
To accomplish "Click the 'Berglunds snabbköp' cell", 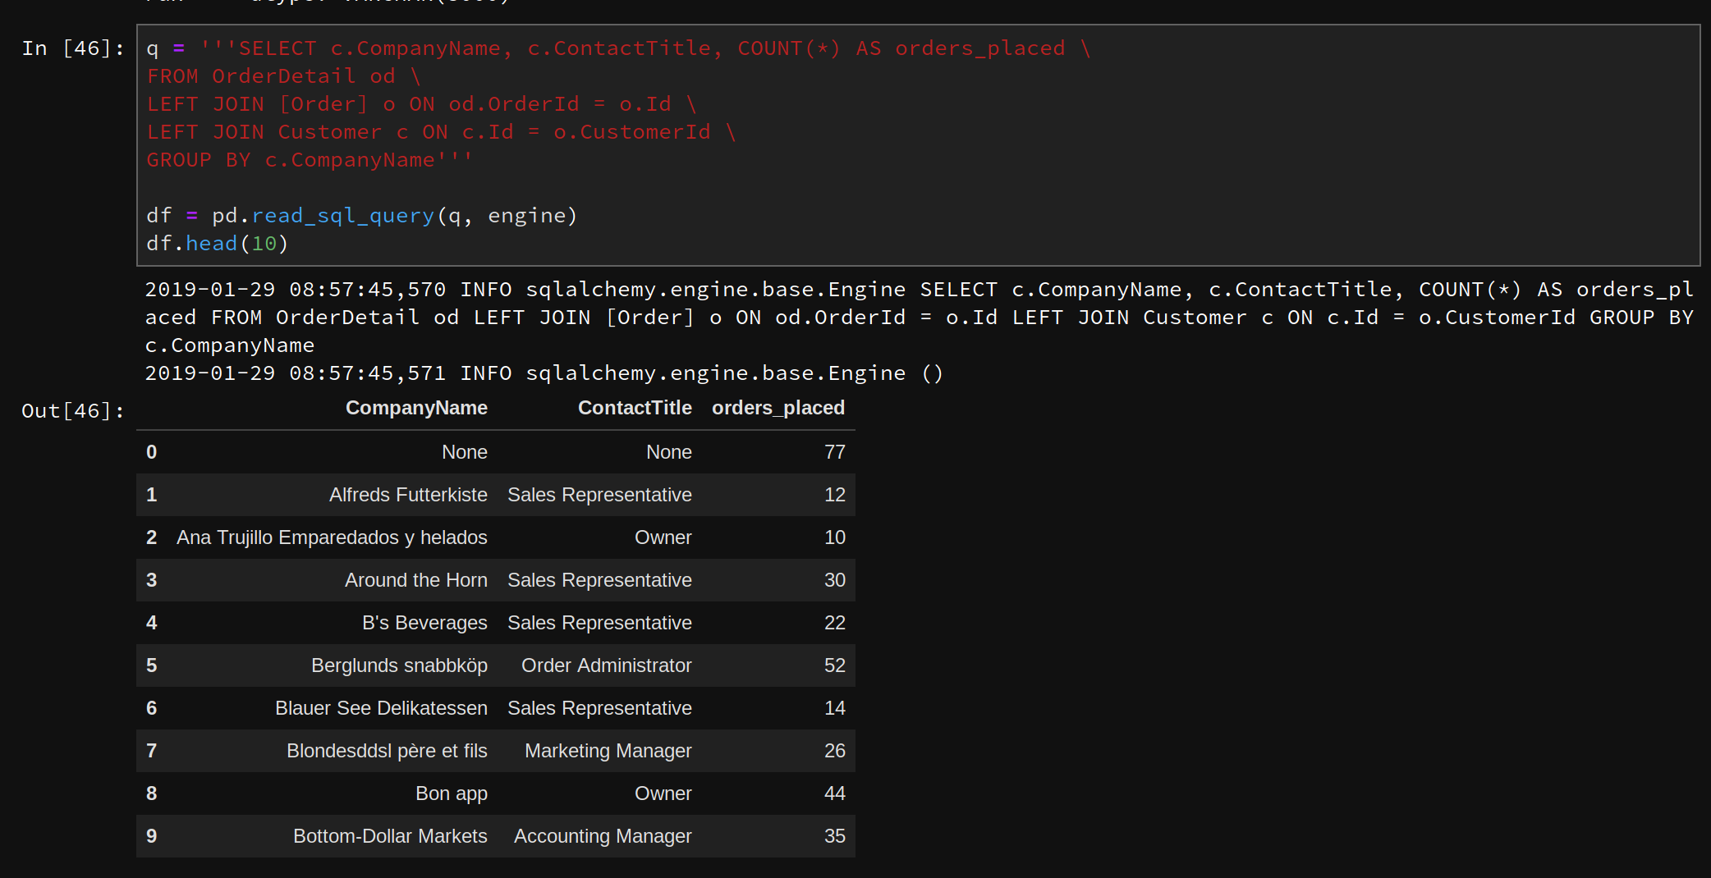I will [x=399, y=665].
